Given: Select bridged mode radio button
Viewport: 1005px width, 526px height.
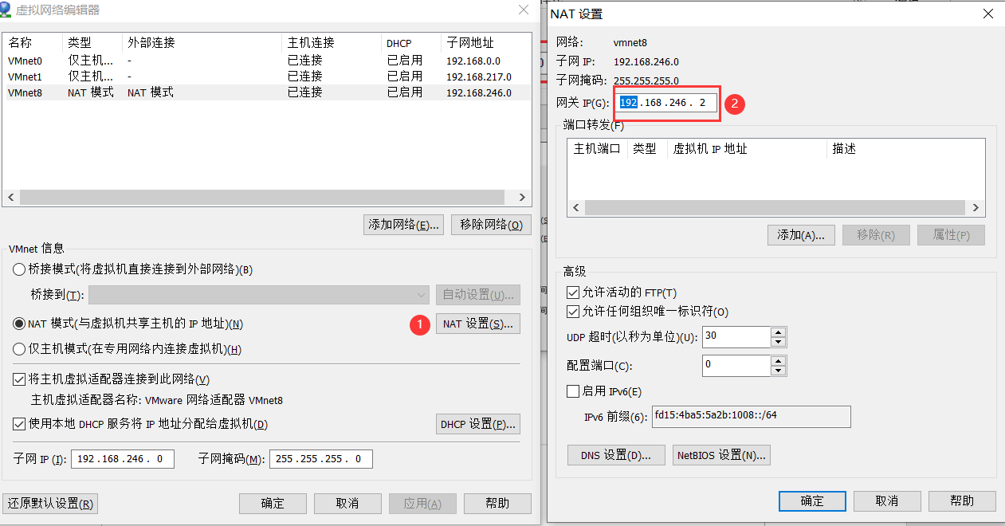Looking at the screenshot, I should click(20, 269).
